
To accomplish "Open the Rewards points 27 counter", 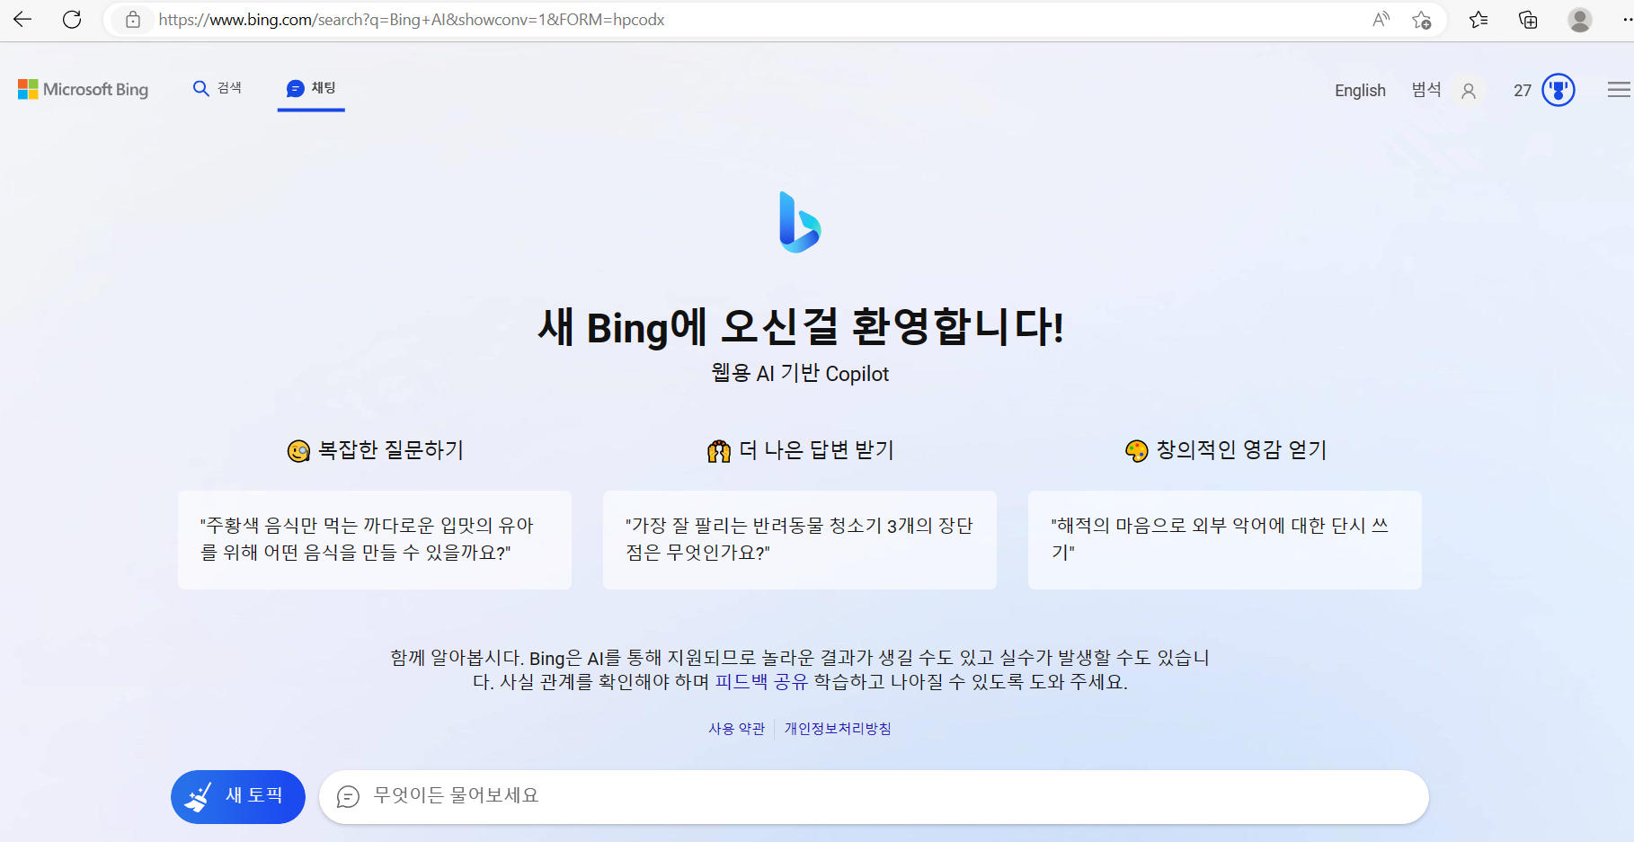I will (x=1523, y=91).
